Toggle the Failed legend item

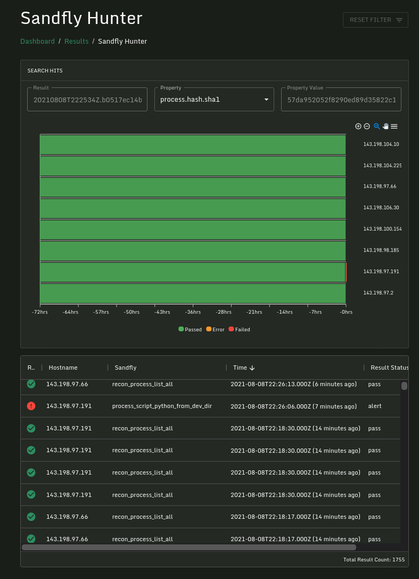[x=239, y=329]
